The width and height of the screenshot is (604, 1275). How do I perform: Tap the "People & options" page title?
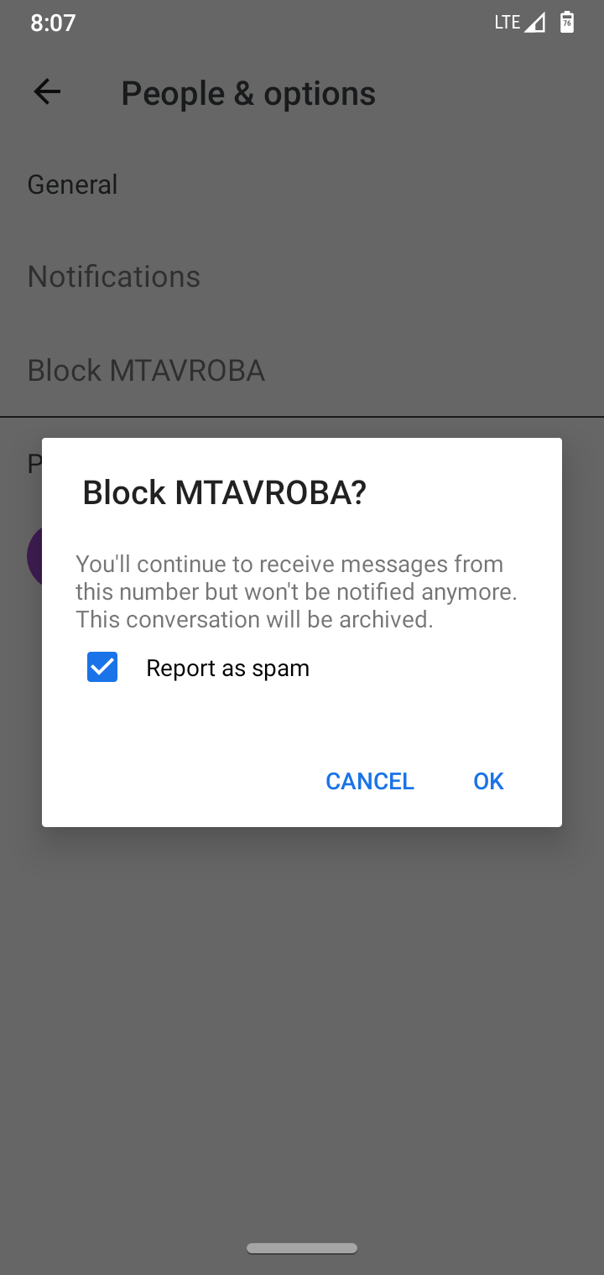coord(248,93)
